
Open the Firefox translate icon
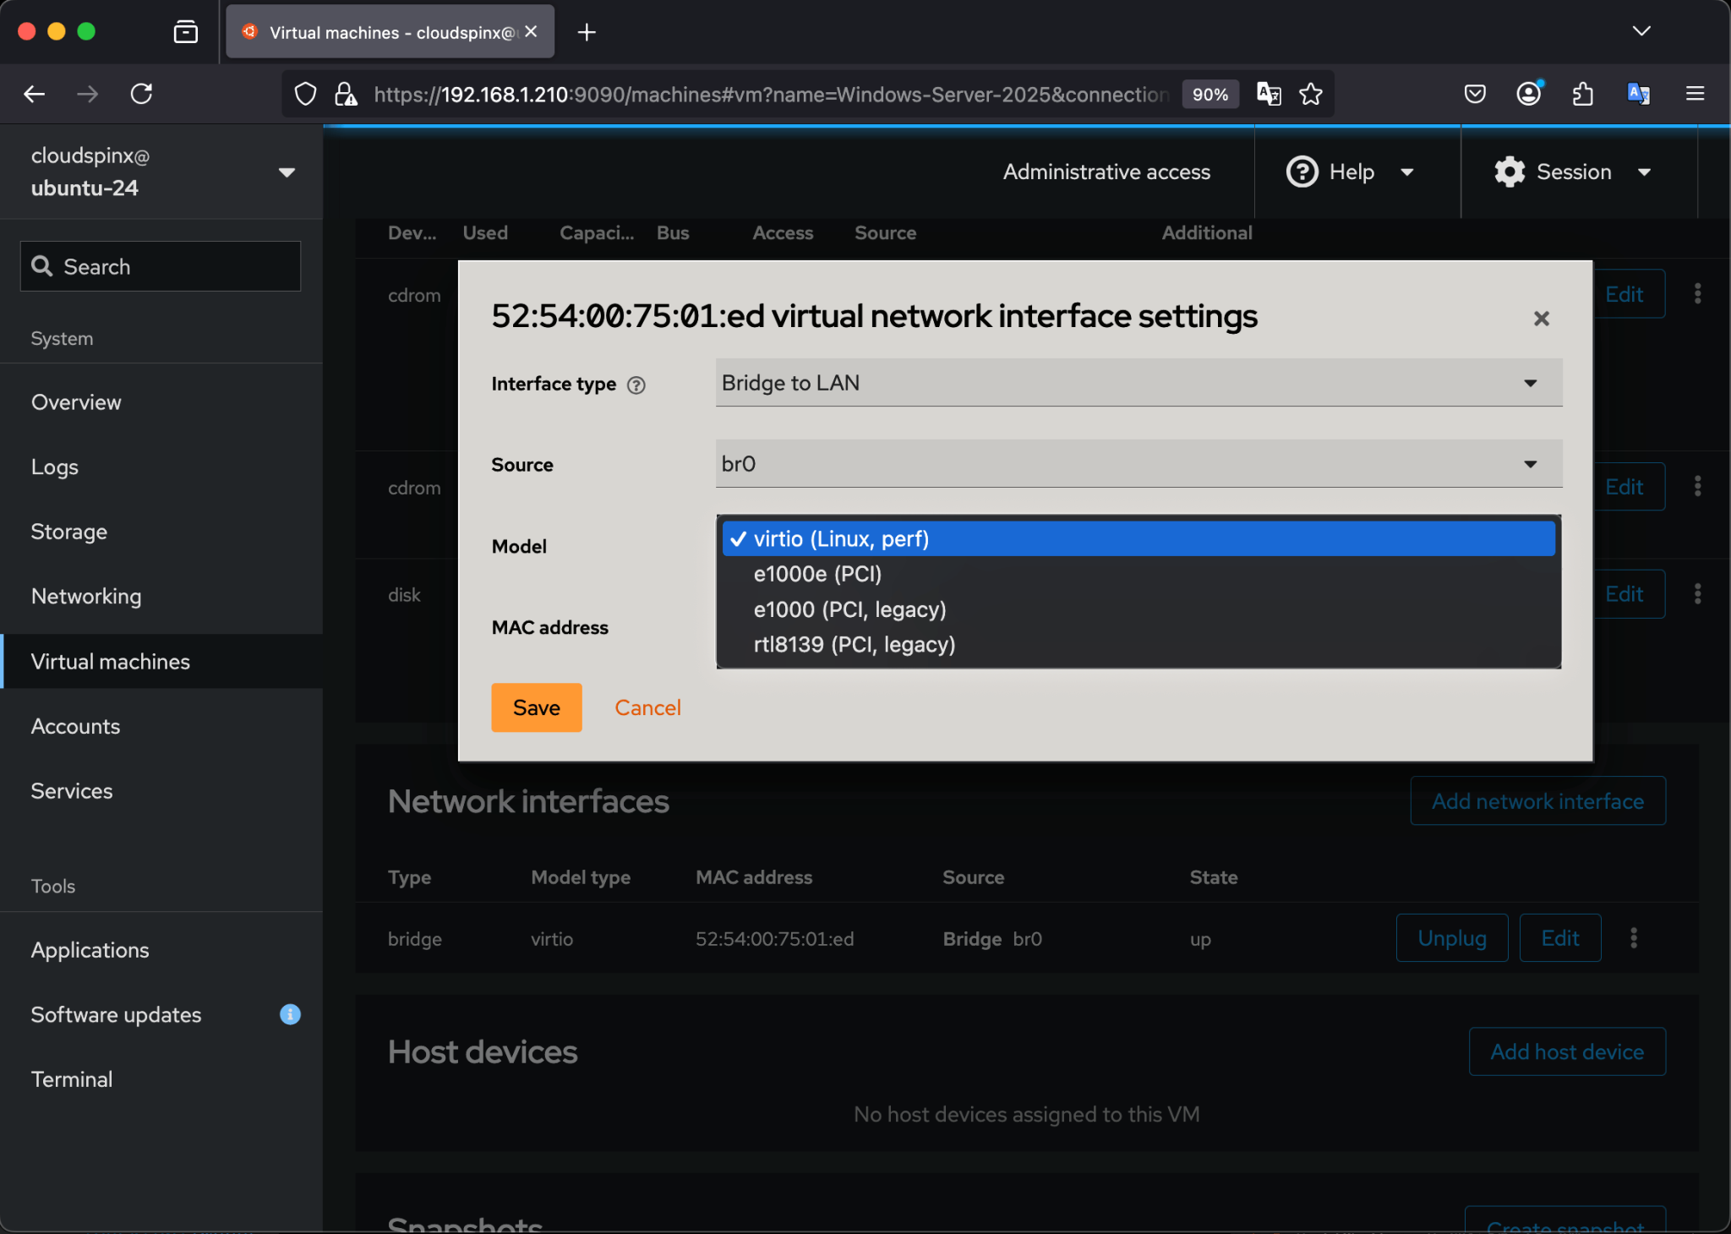click(x=1637, y=94)
